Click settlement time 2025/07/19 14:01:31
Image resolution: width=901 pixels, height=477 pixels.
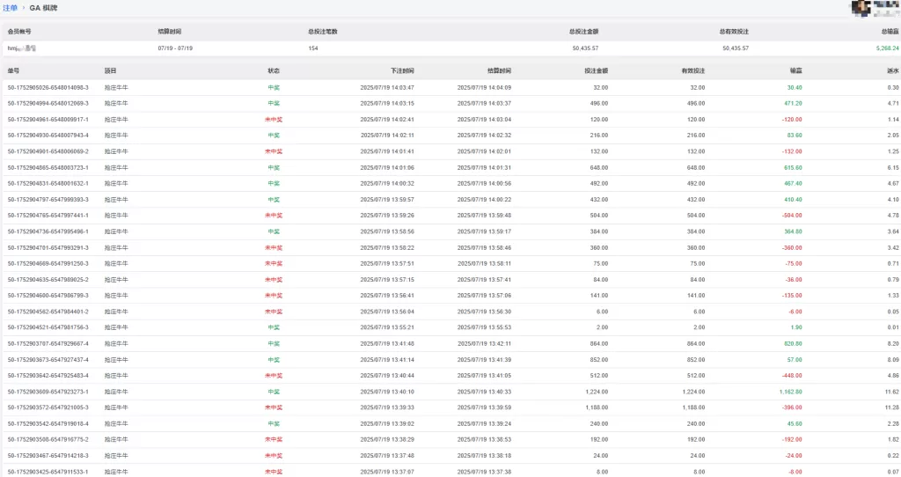485,168
